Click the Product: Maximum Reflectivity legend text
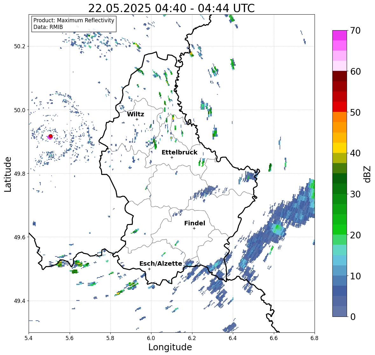375x355 pixels. [74, 20]
